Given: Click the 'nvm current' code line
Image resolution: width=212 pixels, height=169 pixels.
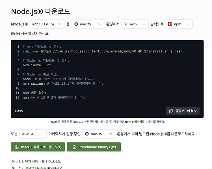Looking at the screenshot, I should (63, 84).
